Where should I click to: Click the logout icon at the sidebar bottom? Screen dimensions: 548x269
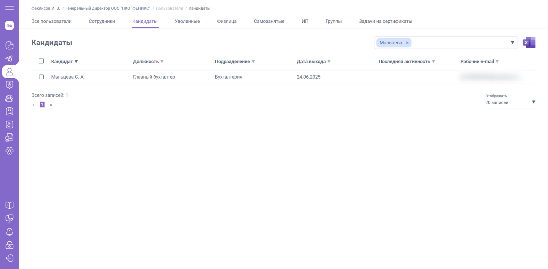click(9, 258)
